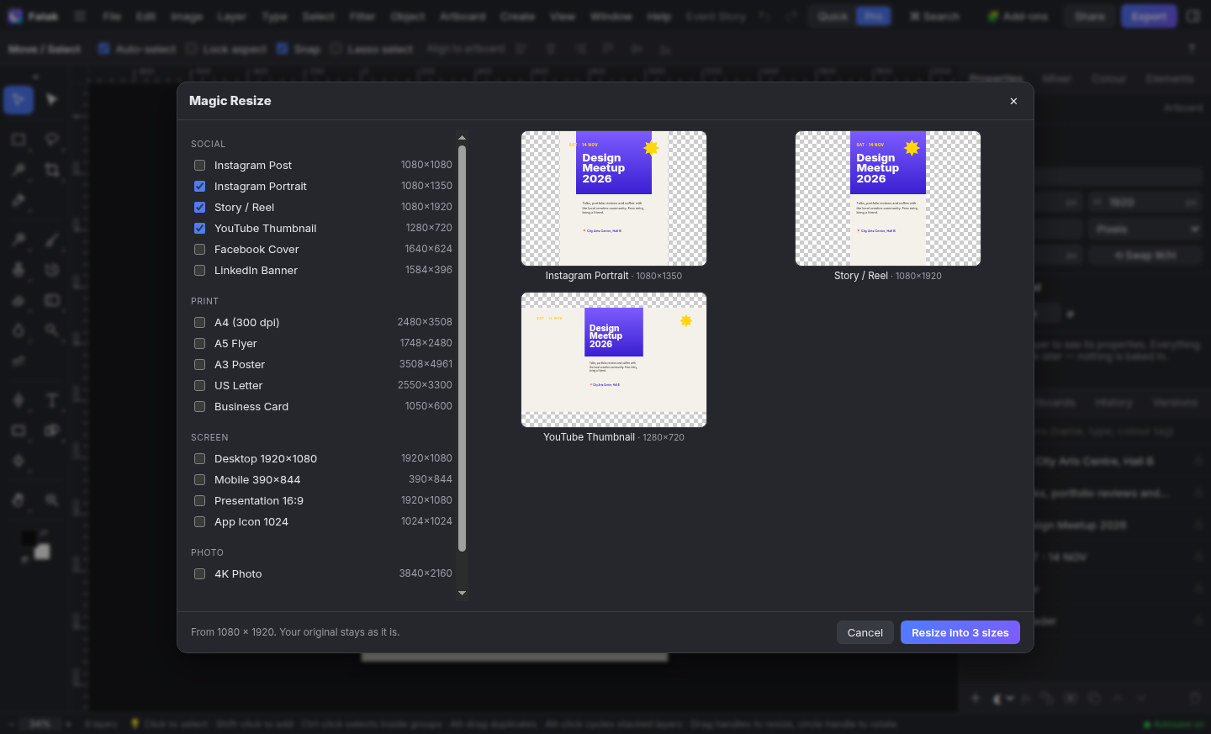The height and width of the screenshot is (734, 1211).
Task: Check the A4 (300 dpi) print size
Action: 199,322
